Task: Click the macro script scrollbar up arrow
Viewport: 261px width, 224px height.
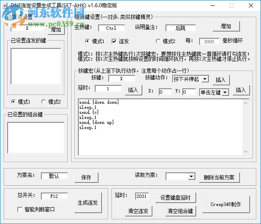Action: point(245,103)
